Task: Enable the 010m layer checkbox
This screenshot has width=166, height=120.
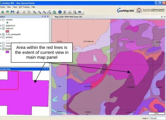Action: coord(4,43)
